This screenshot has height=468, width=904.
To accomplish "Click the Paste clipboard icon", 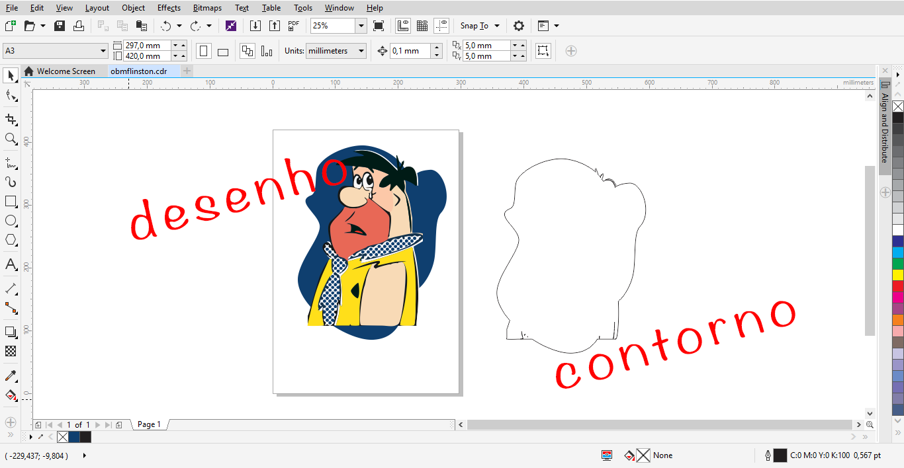I will click(141, 26).
